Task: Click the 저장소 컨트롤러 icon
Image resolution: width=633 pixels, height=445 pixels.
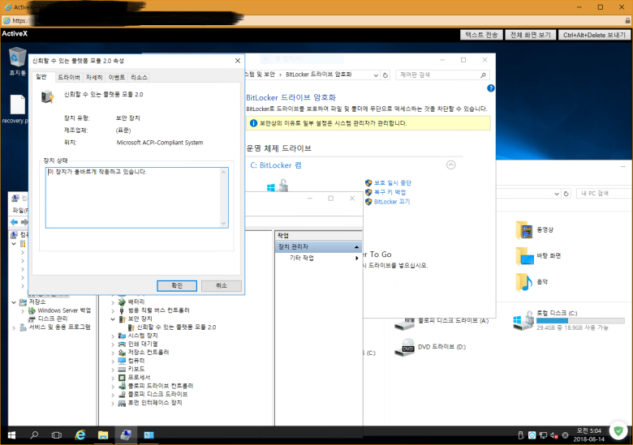Action: point(122,353)
